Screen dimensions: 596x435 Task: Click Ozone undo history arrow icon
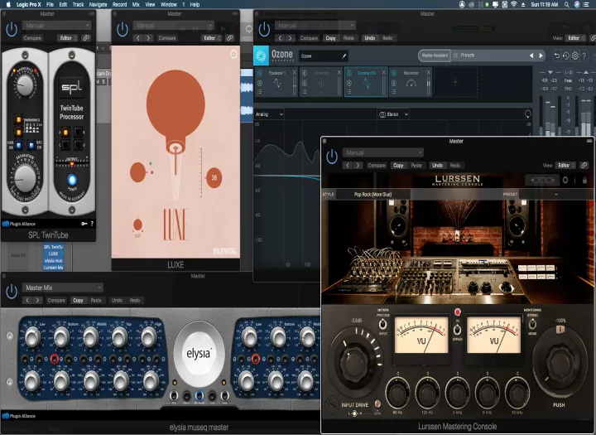[556, 56]
